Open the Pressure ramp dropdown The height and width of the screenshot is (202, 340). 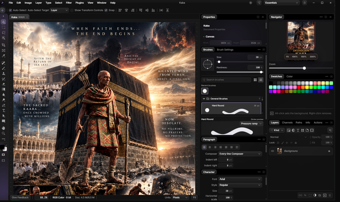[x=251, y=124]
